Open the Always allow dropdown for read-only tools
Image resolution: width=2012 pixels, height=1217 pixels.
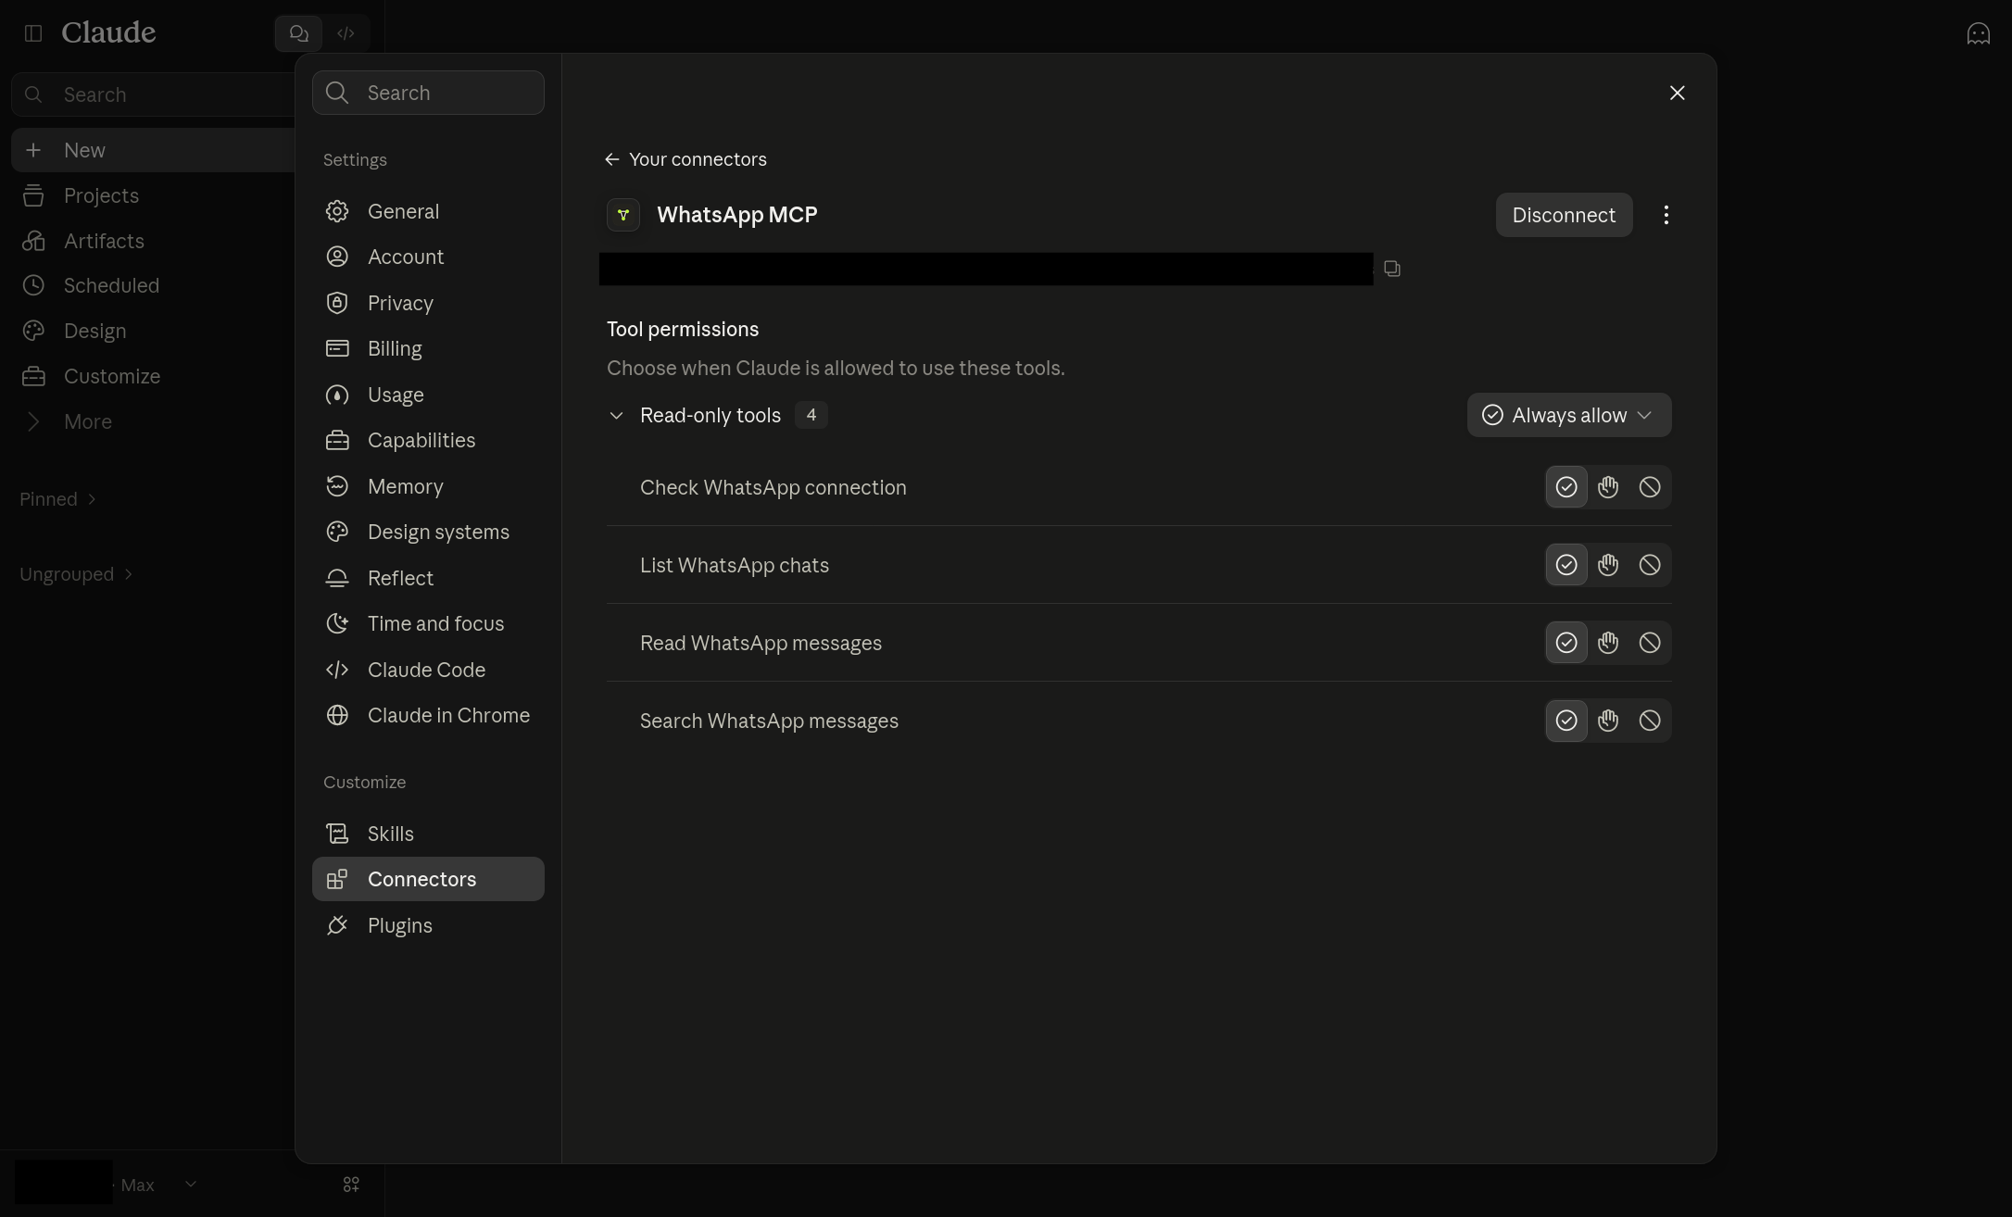(x=1569, y=415)
